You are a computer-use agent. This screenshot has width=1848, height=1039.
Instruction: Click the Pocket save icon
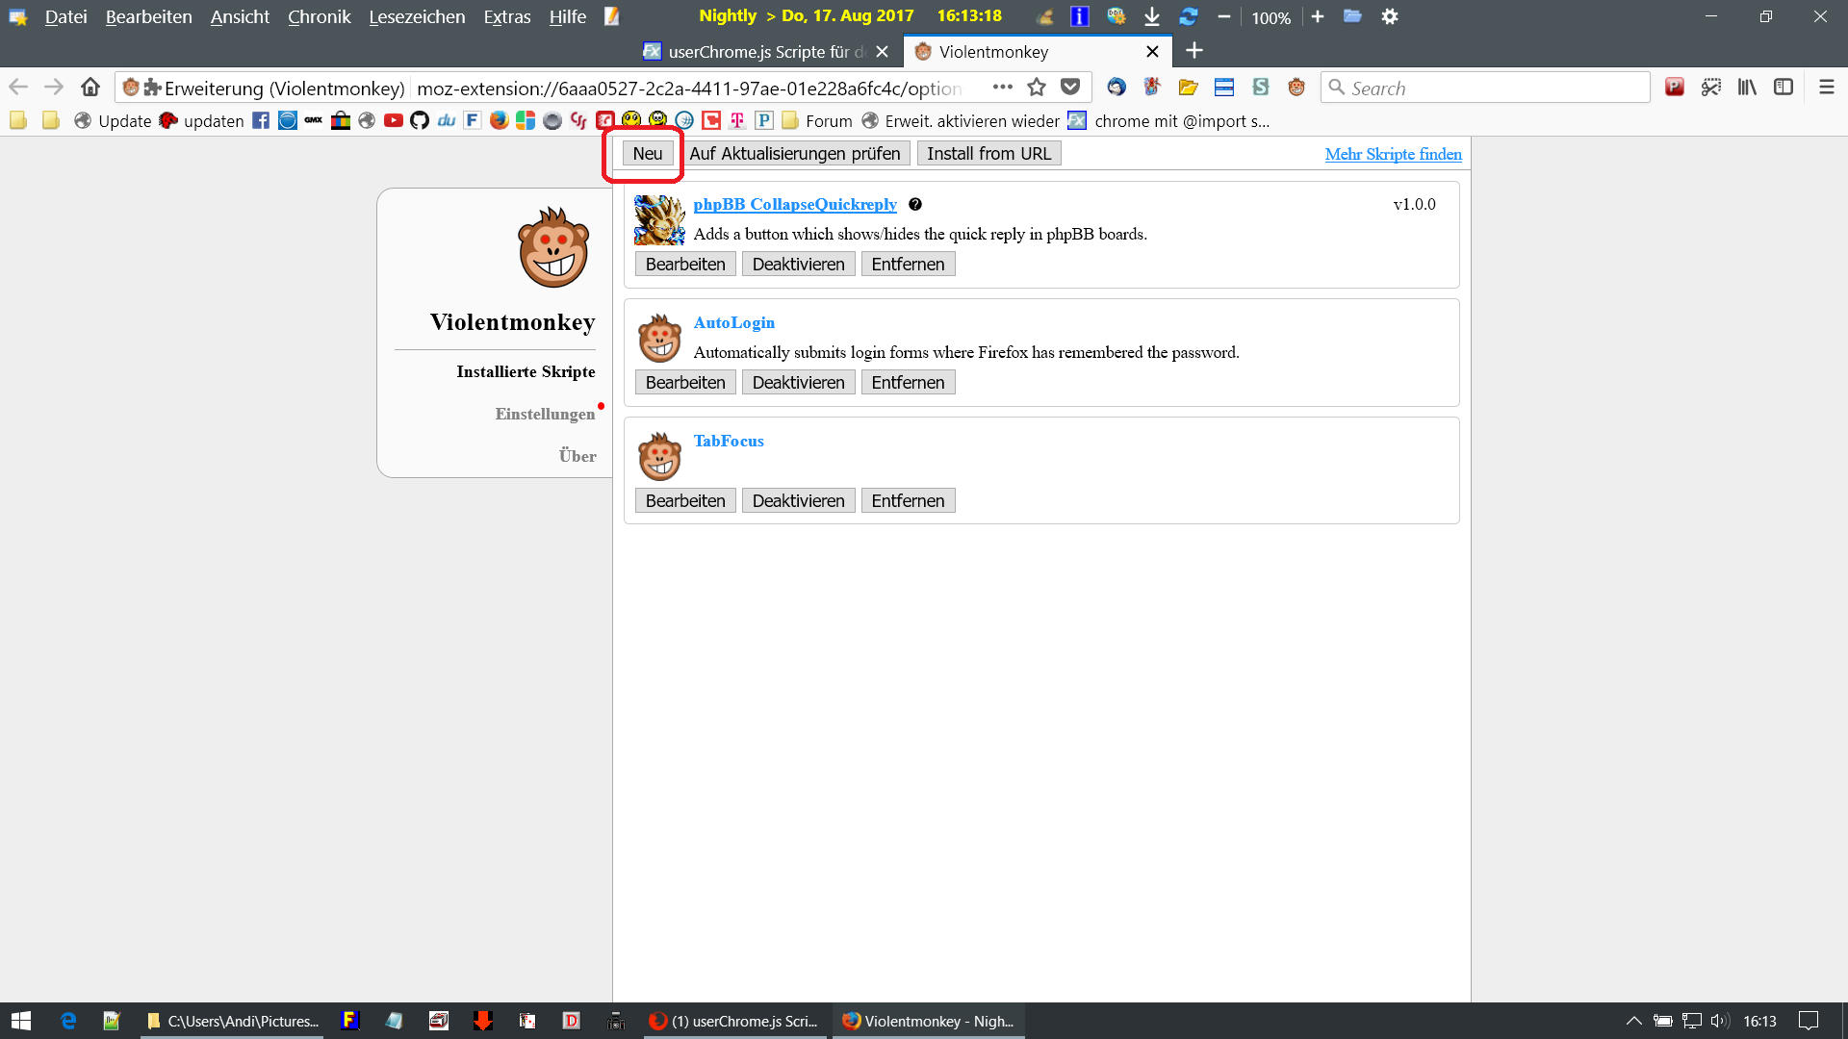click(x=1070, y=88)
